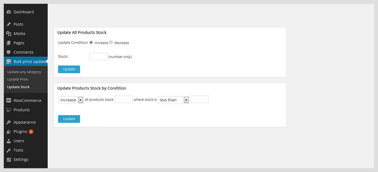
Task: Focus the Stock number input field
Action: coord(98,57)
